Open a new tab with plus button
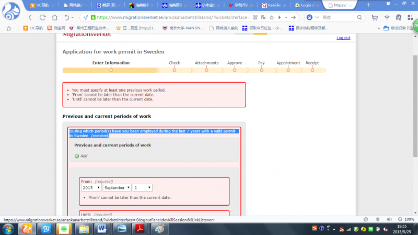 point(368,5)
